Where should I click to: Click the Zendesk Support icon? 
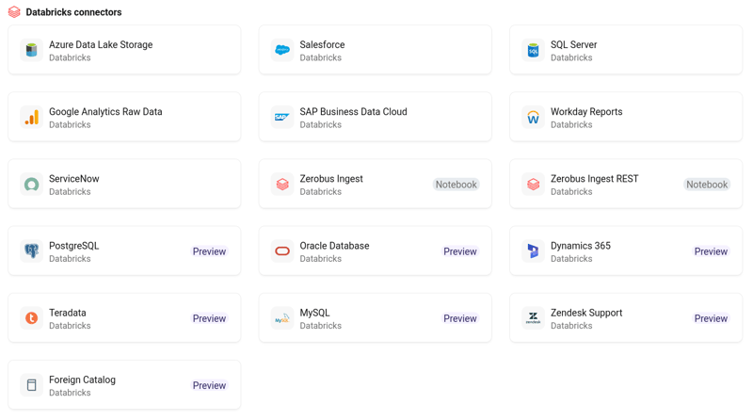(x=533, y=318)
